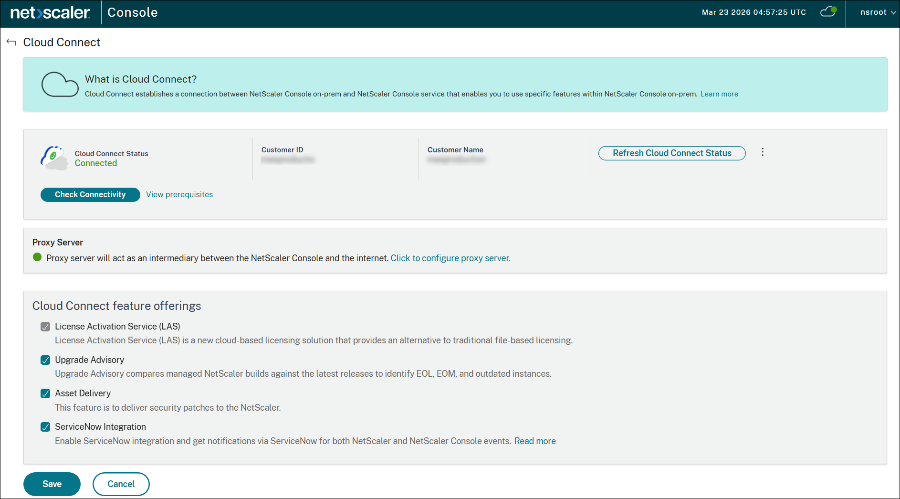Uncheck ServiceNow Integration checkbox
Screen dimensions: 900x499
coord(45,427)
